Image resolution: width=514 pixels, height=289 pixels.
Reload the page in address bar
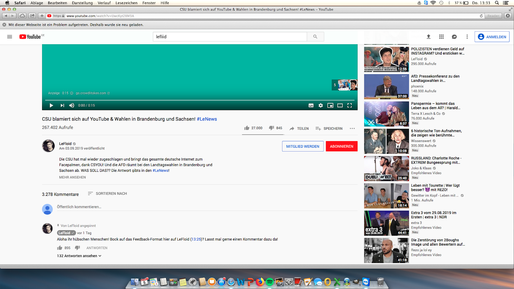click(x=481, y=16)
